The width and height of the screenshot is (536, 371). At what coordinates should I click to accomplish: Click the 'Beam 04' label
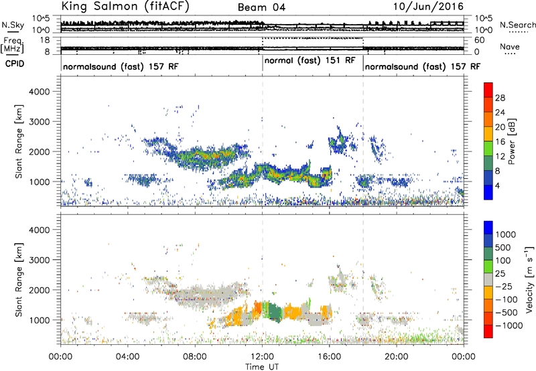click(261, 7)
